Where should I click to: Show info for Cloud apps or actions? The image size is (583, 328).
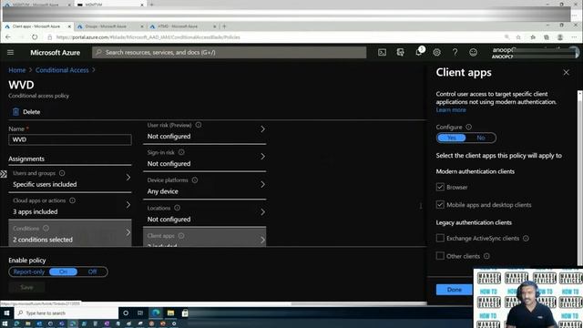pyautogui.click(x=72, y=200)
